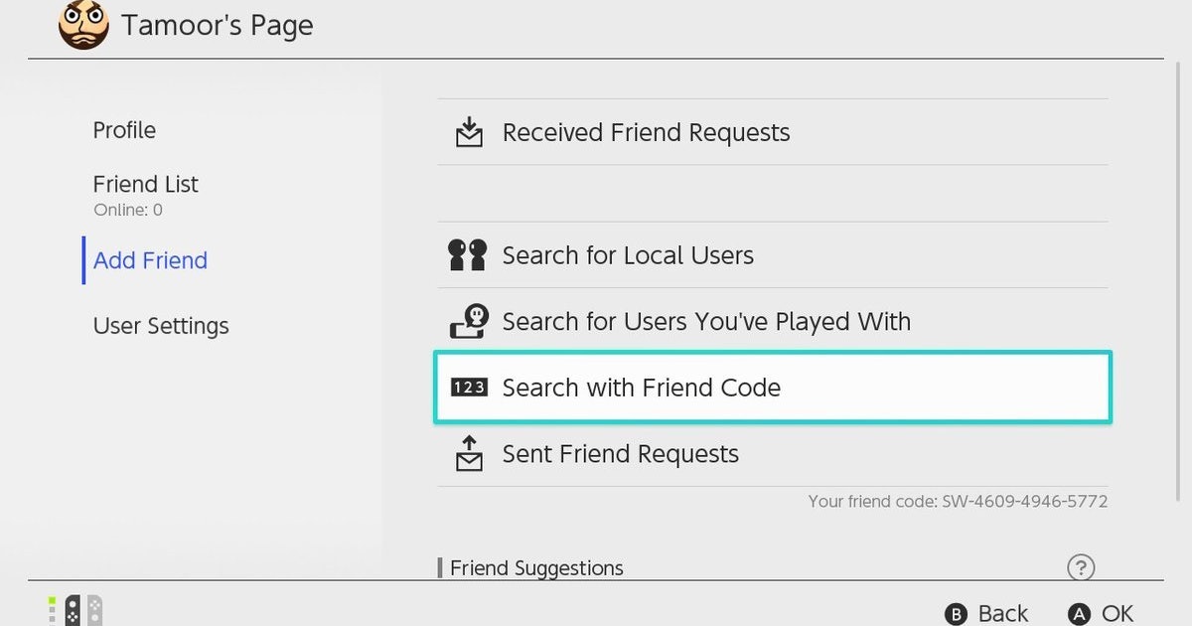Screen dimensions: 1192x626
Task: Click the 123 friend code icon
Action: point(469,388)
